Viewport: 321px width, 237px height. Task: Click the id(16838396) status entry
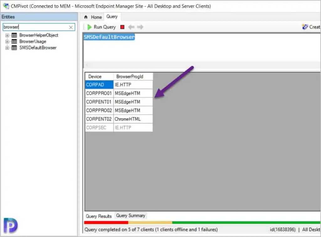[x=283, y=229]
